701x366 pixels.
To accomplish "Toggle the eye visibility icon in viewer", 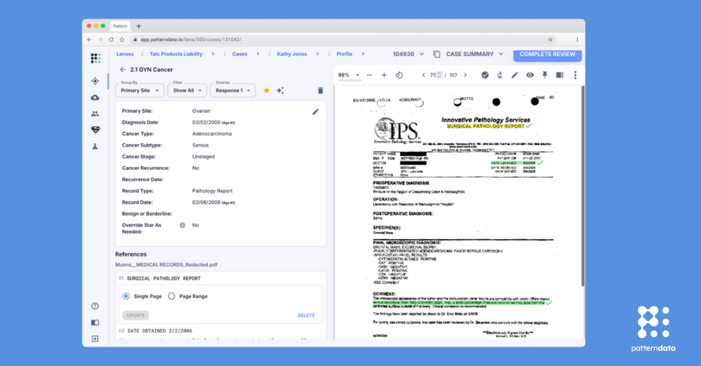I will pyautogui.click(x=530, y=75).
